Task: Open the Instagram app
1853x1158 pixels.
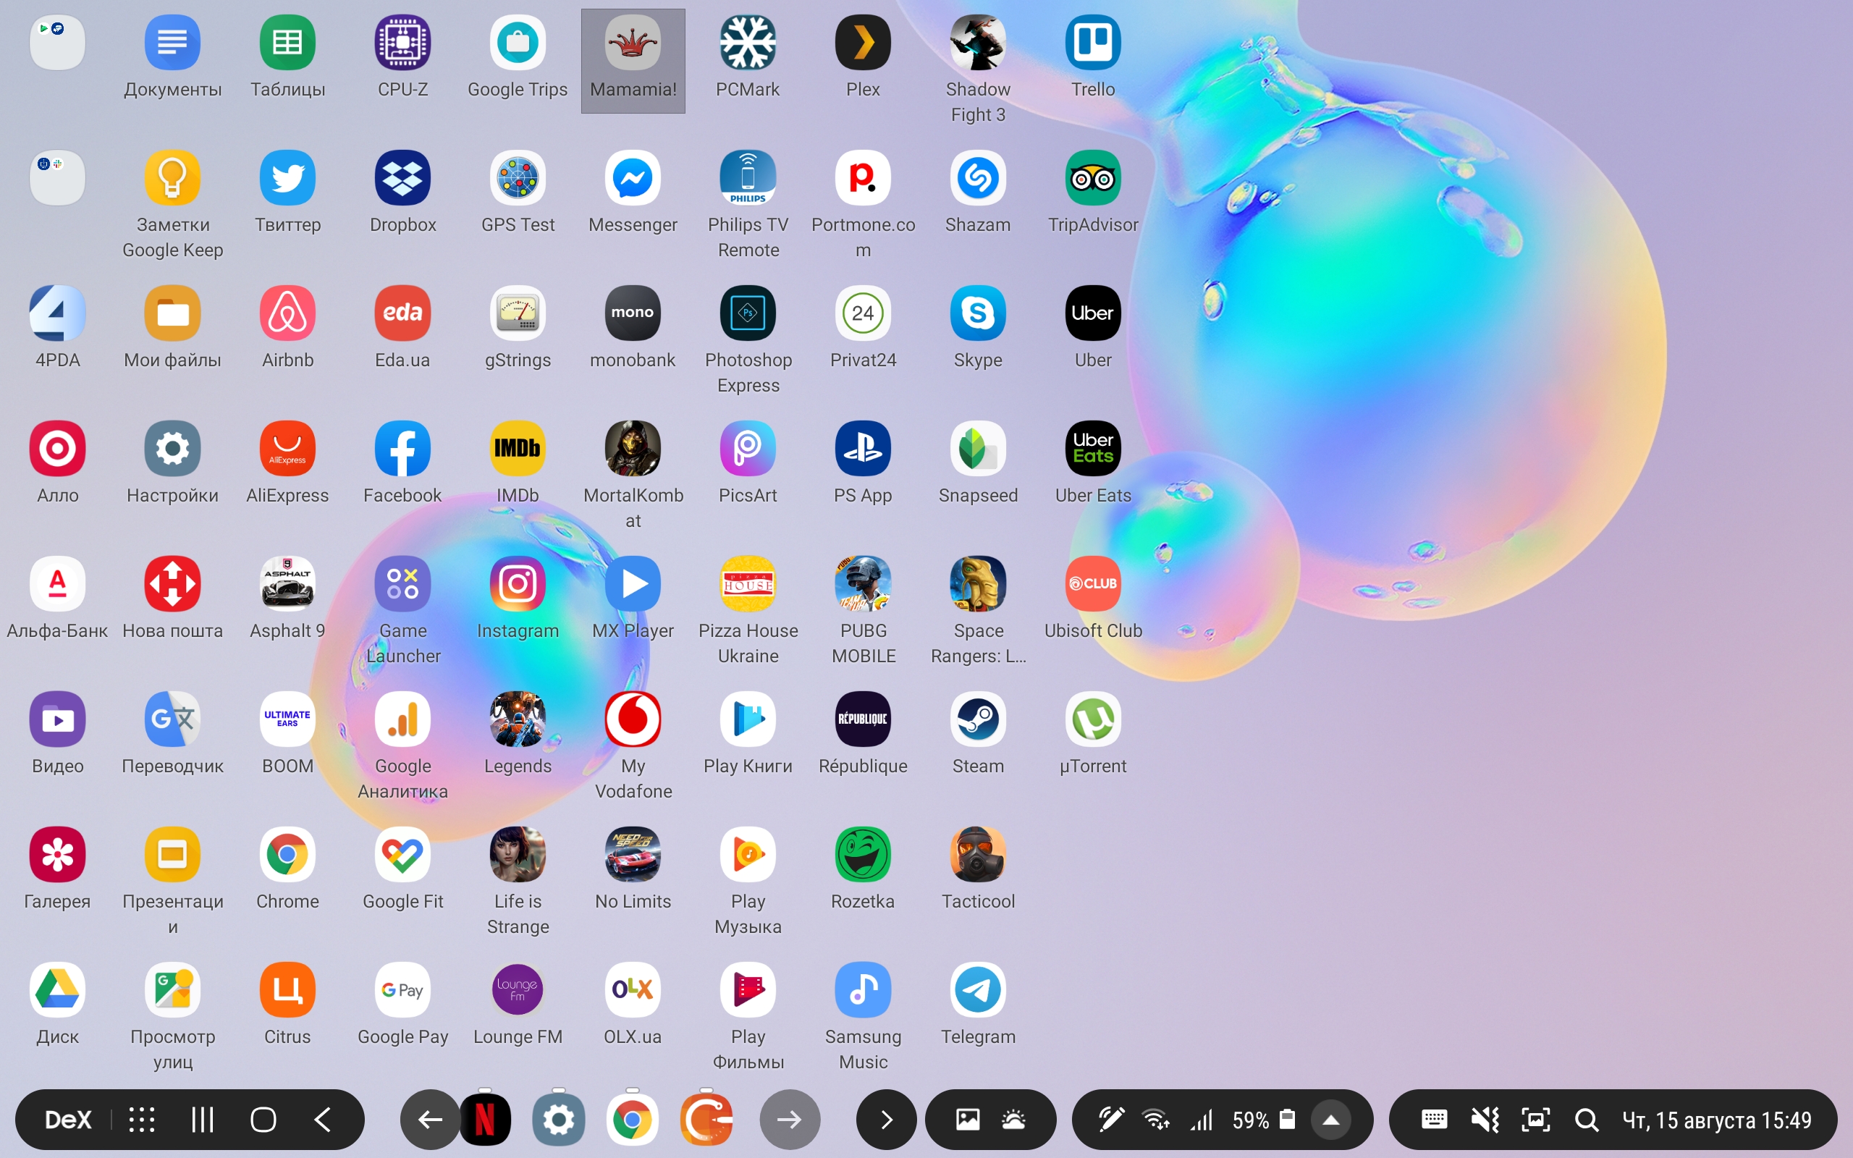Action: (518, 584)
